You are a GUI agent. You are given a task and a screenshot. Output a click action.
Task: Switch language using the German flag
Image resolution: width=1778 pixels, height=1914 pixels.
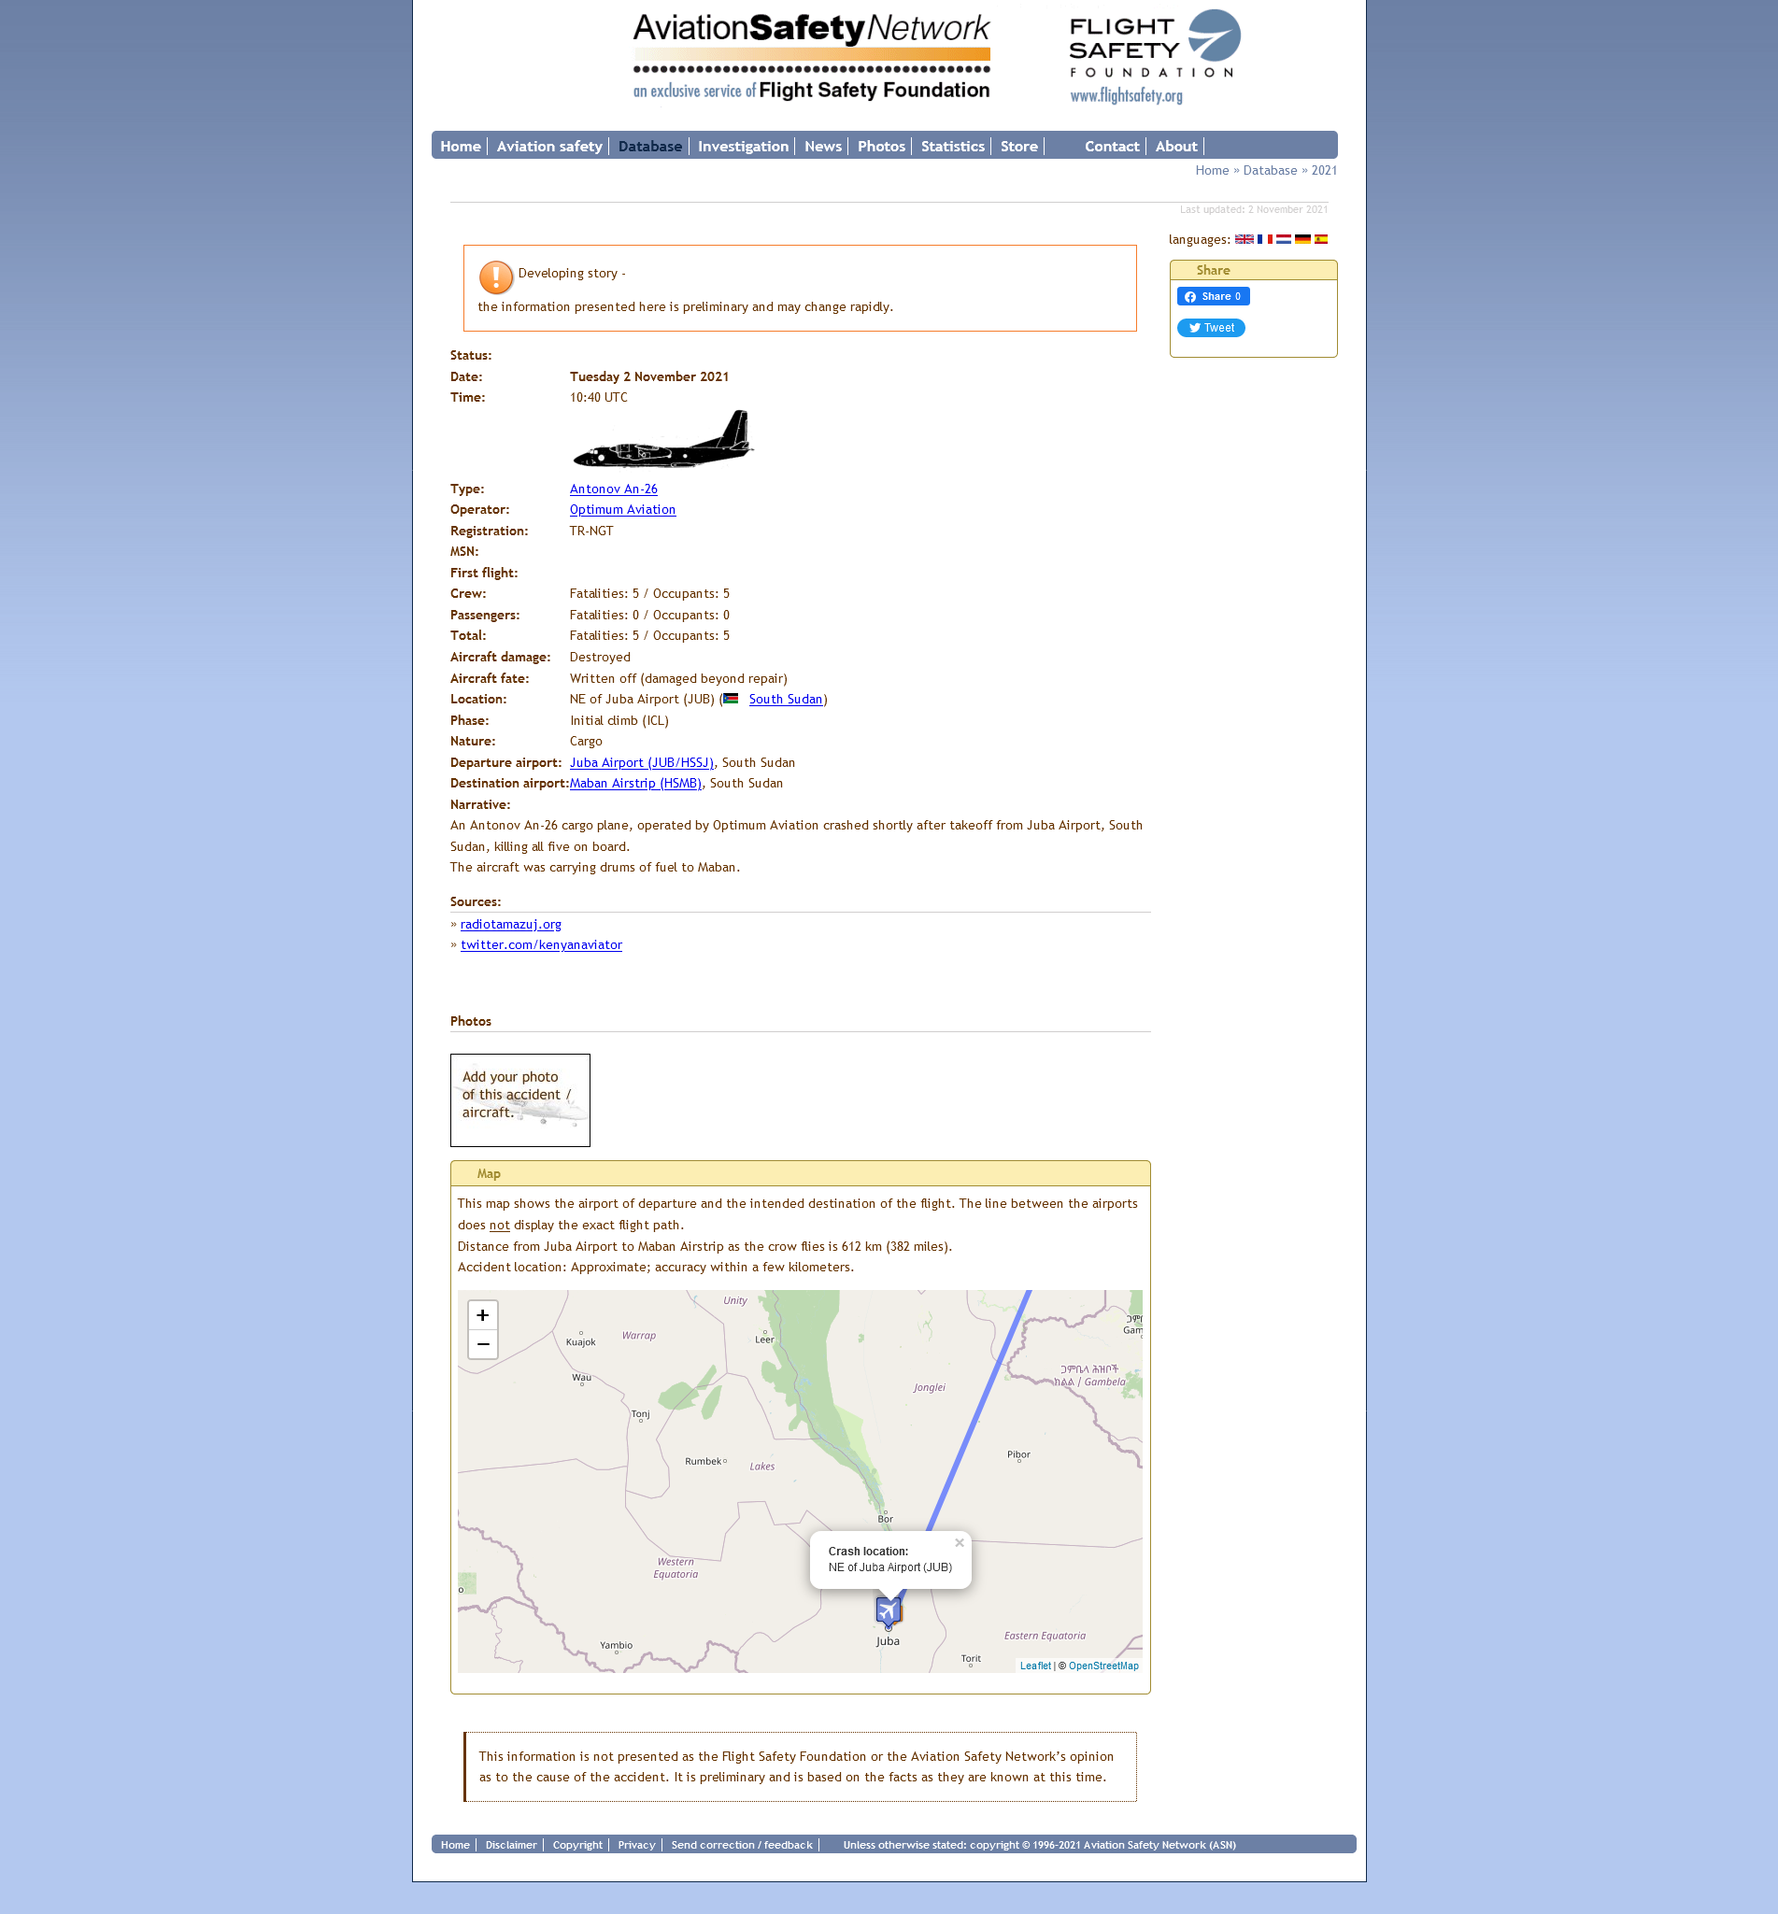pyautogui.click(x=1301, y=239)
